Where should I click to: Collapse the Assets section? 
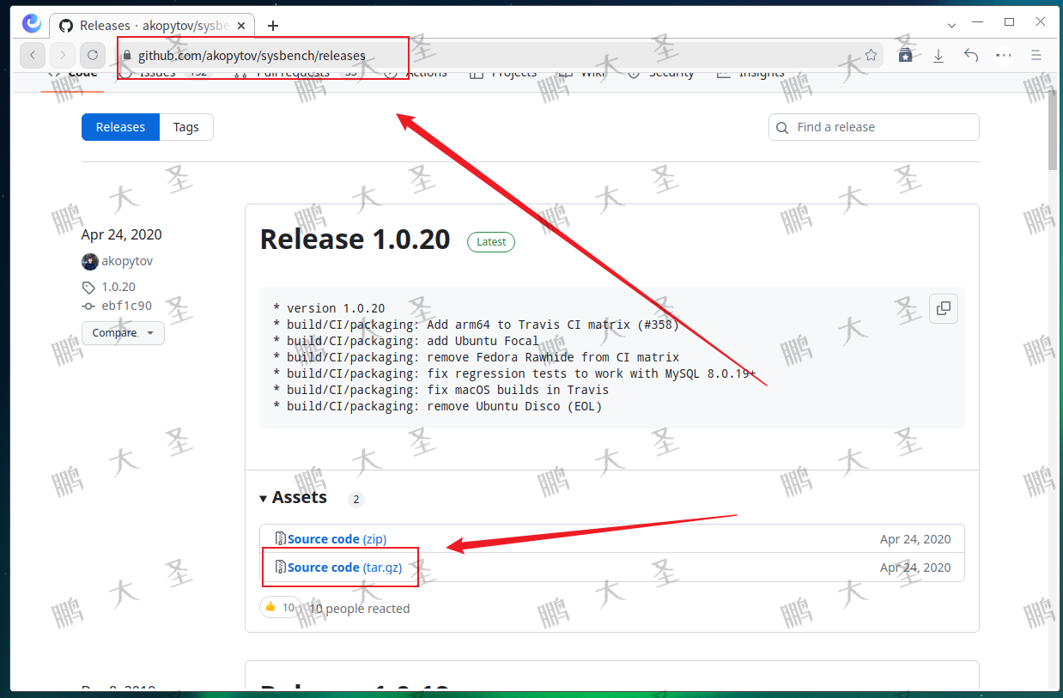point(293,497)
